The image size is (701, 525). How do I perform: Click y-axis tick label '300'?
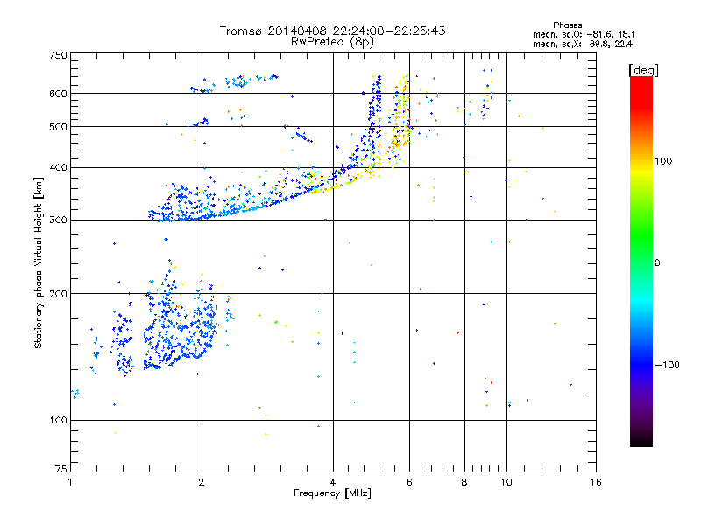pyautogui.click(x=58, y=220)
